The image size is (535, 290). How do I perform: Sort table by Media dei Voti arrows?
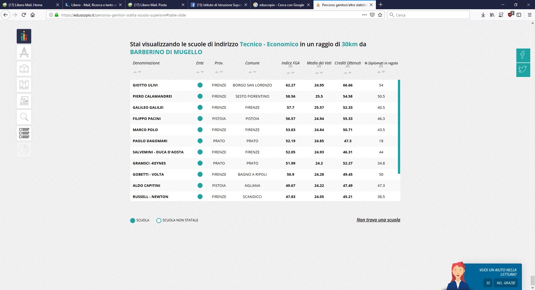click(319, 73)
